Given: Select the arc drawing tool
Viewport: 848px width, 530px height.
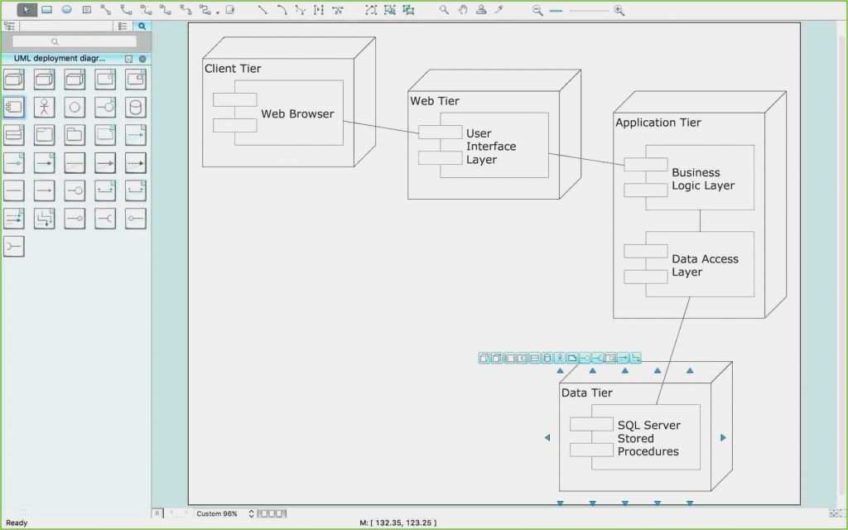Looking at the screenshot, I should tap(281, 10).
